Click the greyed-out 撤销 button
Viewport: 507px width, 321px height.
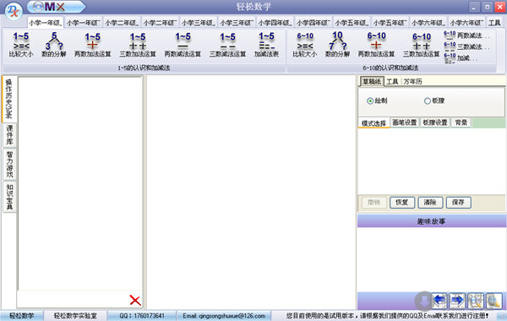click(x=373, y=203)
